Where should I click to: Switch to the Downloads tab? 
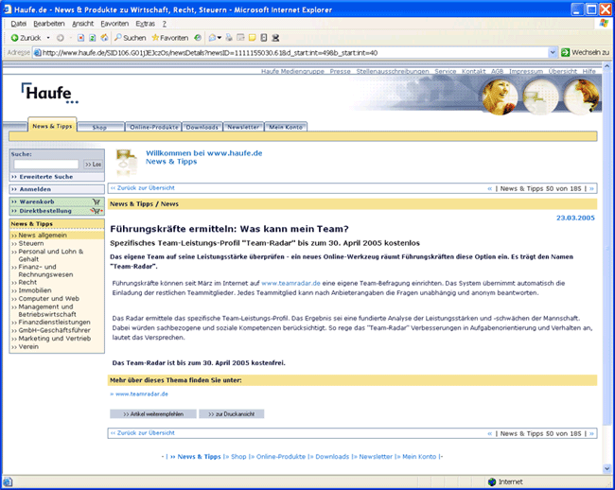202,128
